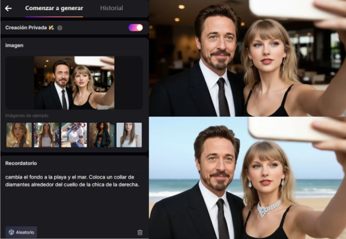This screenshot has height=239, width=346.
Task: Click into the Recordatorio prompt text field
Action: 74,198
